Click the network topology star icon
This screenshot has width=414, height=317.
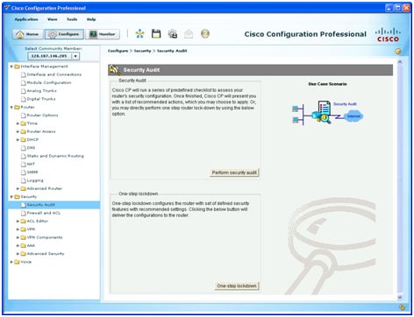pos(139,34)
